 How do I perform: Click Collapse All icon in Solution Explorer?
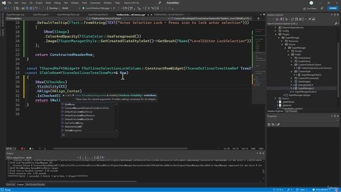point(296,19)
